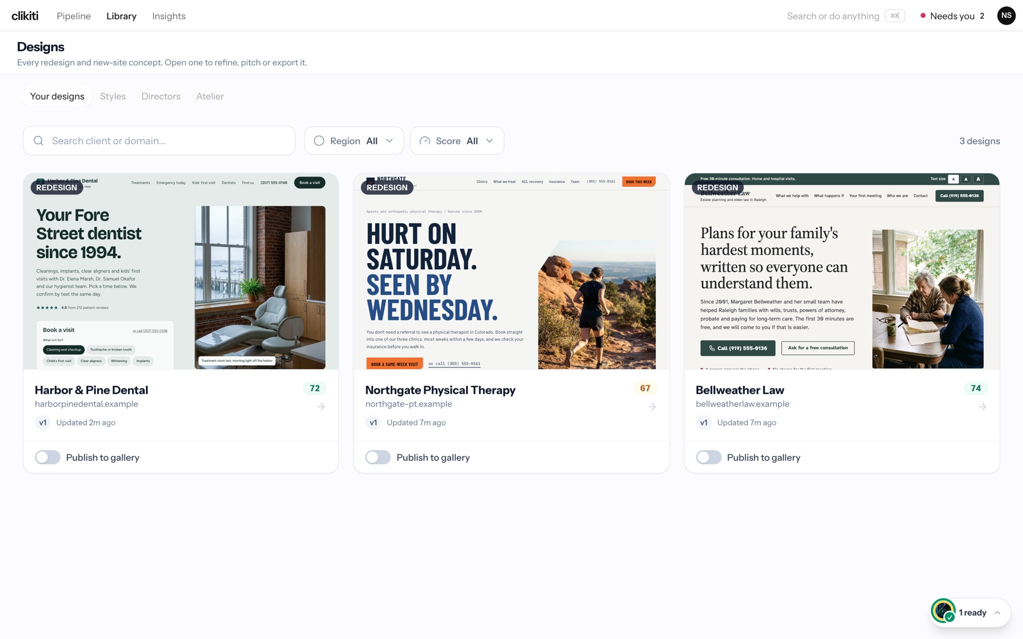
Task: Open the Bellweather Law design thumbnail
Action: pyautogui.click(x=842, y=272)
